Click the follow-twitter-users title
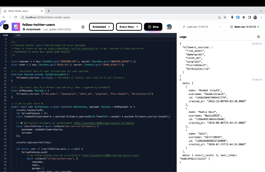This screenshot has height=172, width=265. [x=39, y=25]
